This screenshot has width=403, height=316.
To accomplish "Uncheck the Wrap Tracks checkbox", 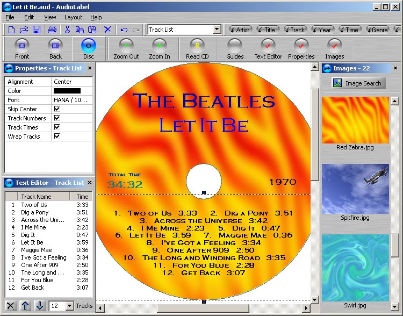I will pyautogui.click(x=57, y=137).
